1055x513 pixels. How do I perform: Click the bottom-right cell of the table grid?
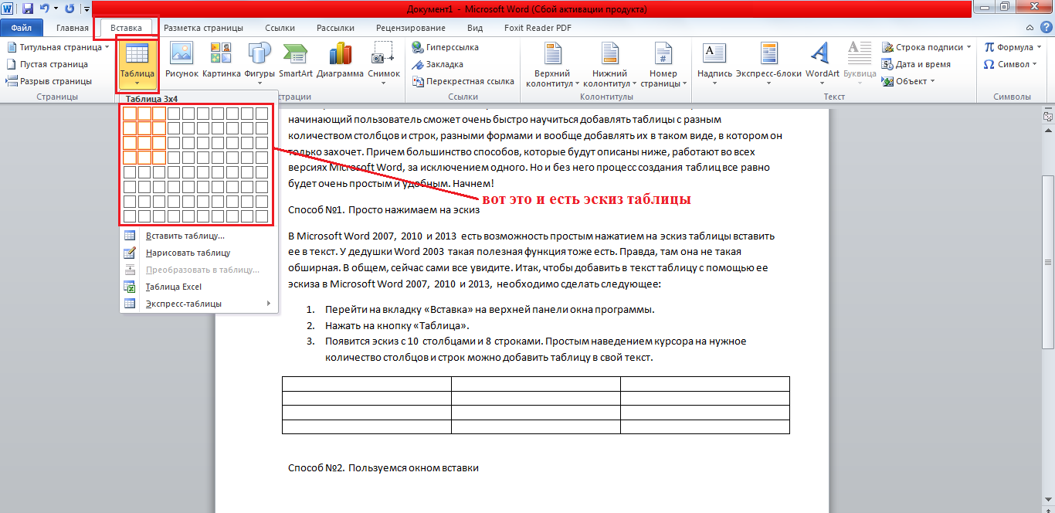(x=262, y=216)
